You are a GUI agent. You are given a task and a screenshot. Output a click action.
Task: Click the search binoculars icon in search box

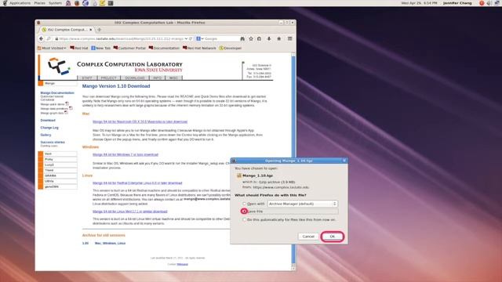coord(242,38)
